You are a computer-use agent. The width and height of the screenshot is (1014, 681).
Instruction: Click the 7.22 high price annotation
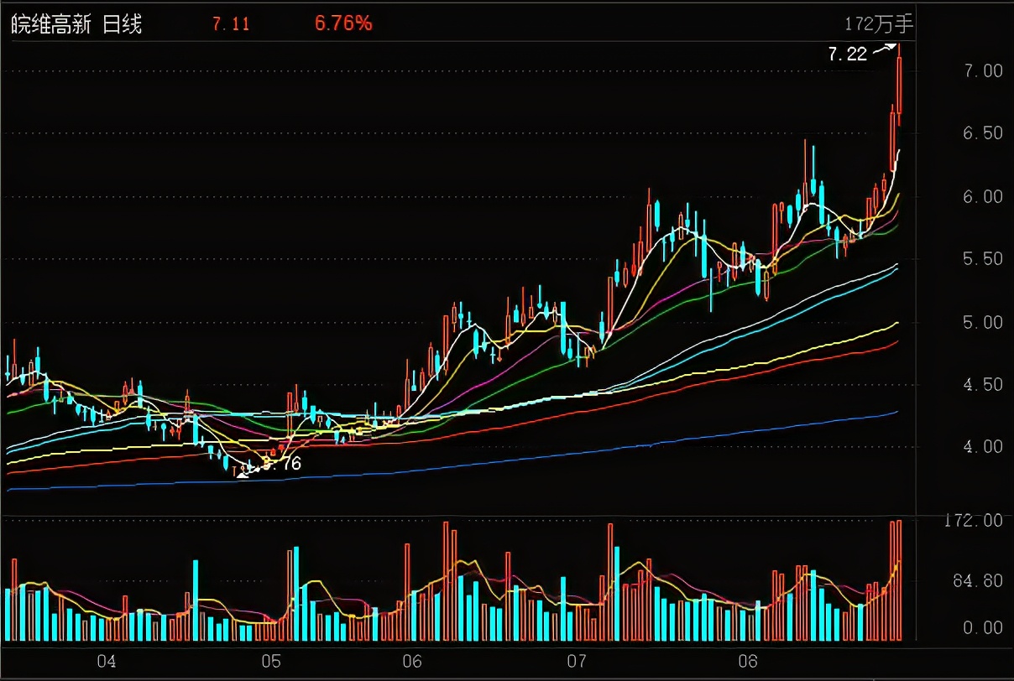[x=847, y=55]
